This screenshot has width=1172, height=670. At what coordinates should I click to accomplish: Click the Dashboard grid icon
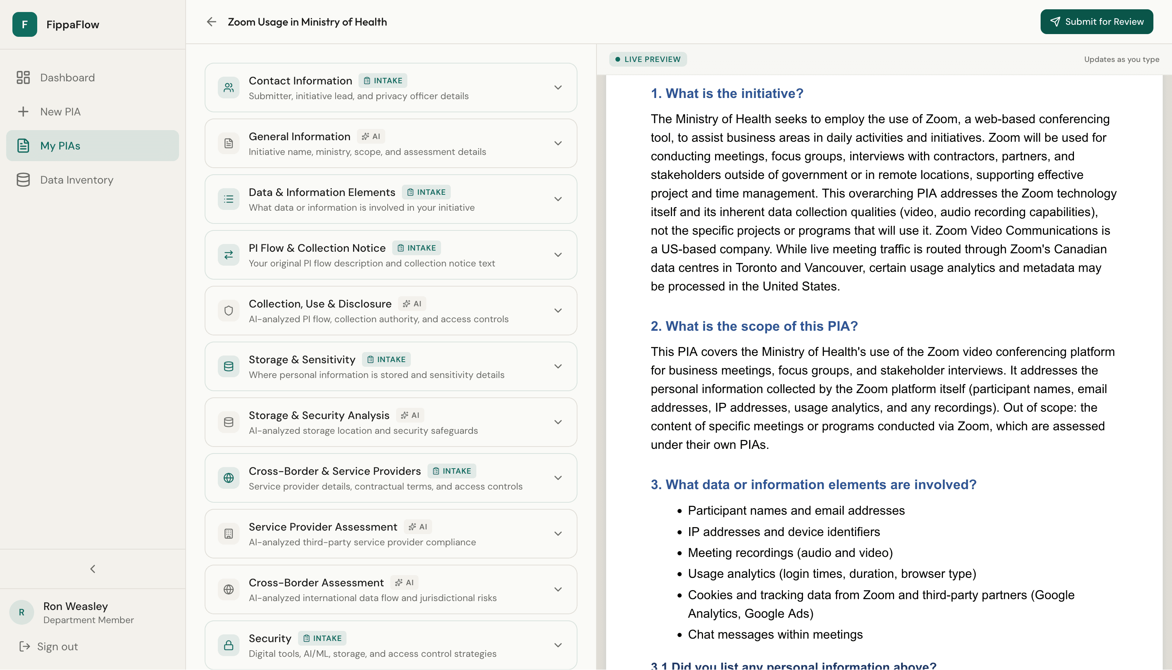coord(23,77)
